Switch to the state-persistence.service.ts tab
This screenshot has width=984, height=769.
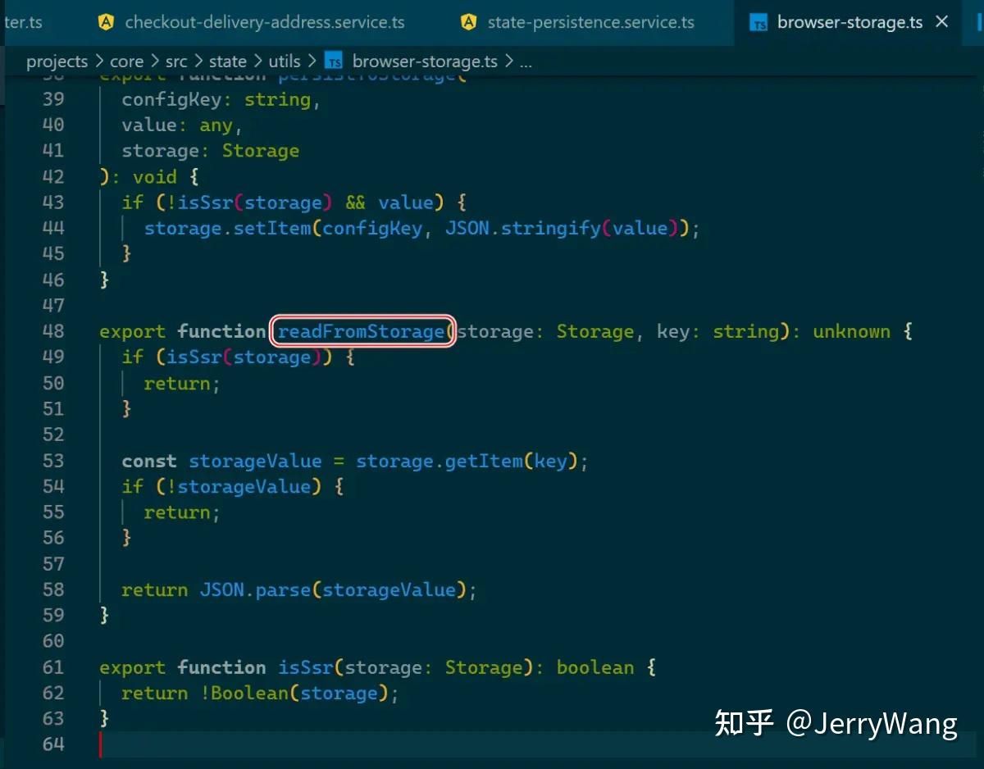(590, 22)
